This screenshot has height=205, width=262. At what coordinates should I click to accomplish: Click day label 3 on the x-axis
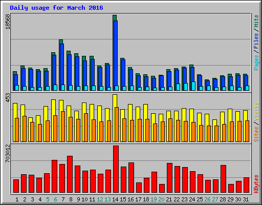click(x=32, y=199)
